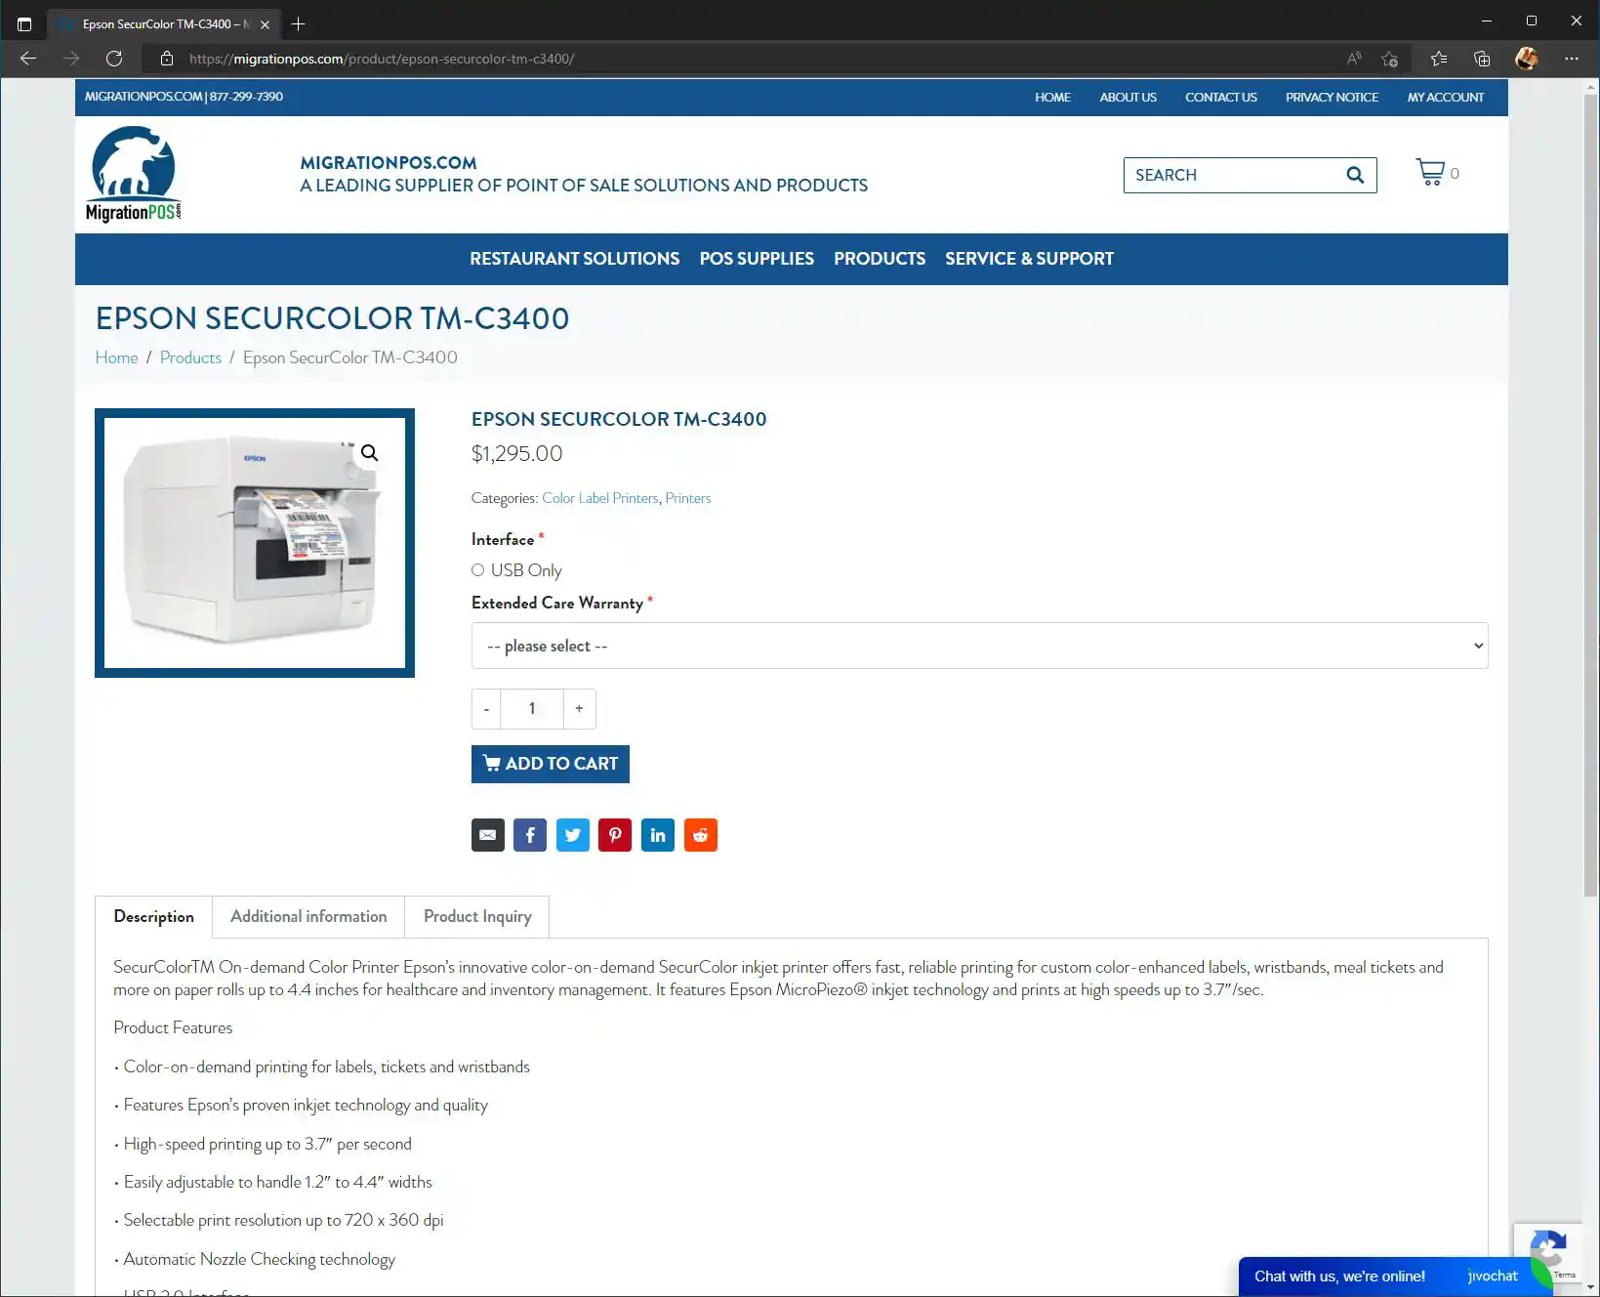Open CONTACT US page
Screen dimensions: 1600x1297
(x=1220, y=97)
